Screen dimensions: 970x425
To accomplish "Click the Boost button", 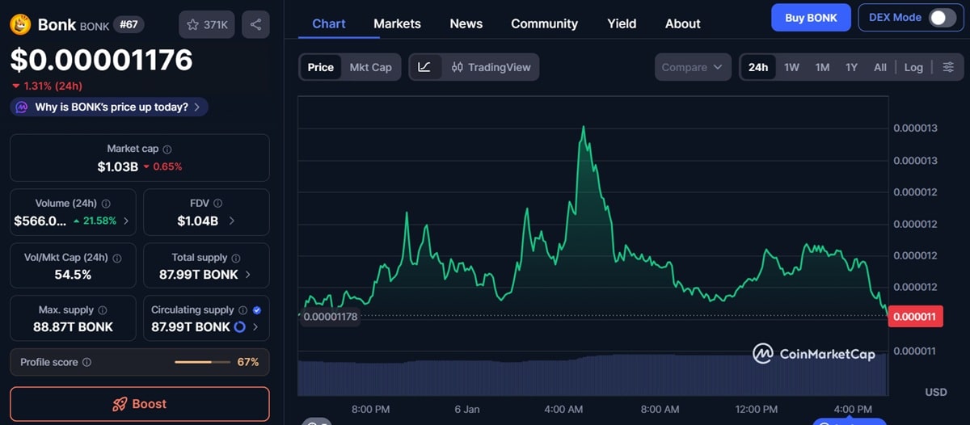I will click(140, 404).
